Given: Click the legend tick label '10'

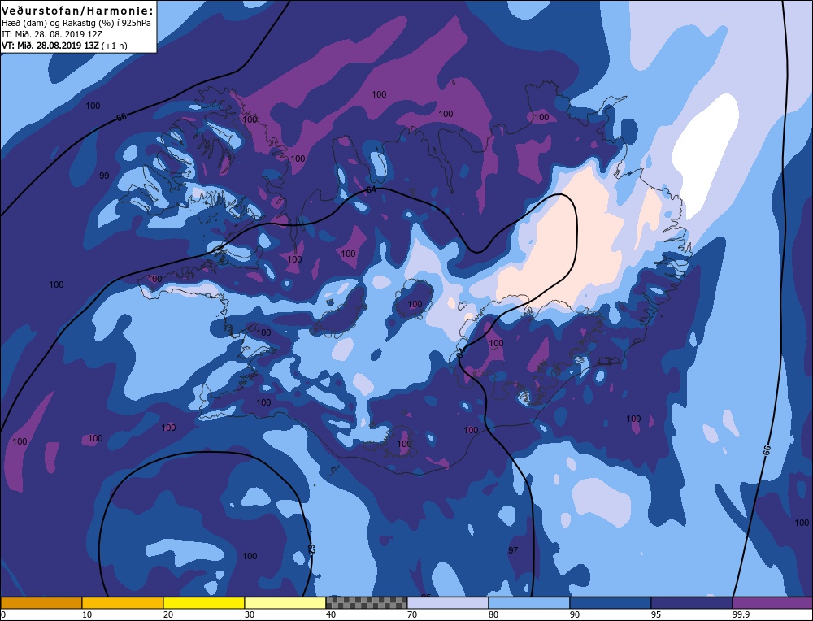Looking at the screenshot, I should [x=87, y=614].
